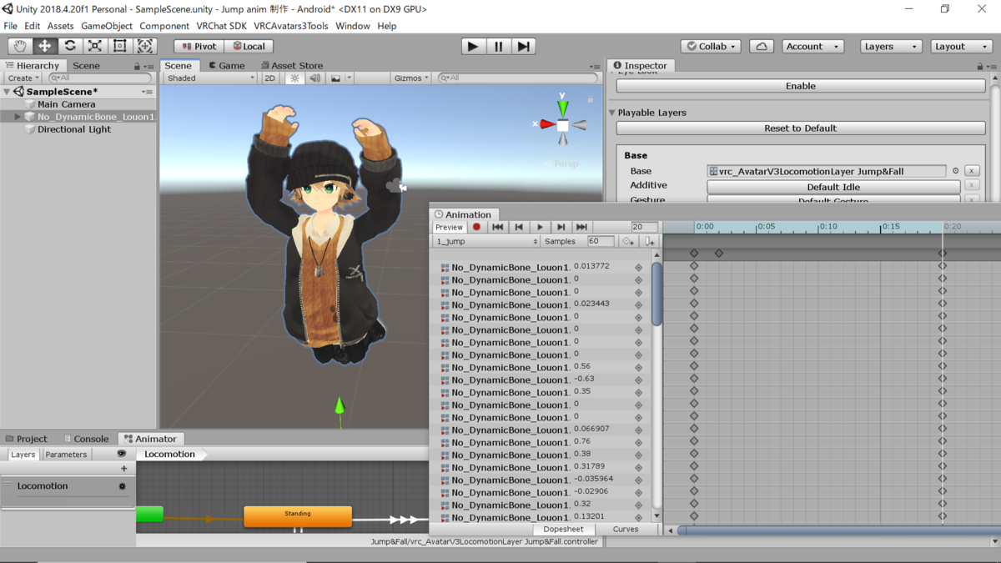Open the Component menu
This screenshot has width=1001, height=563.
[164, 26]
